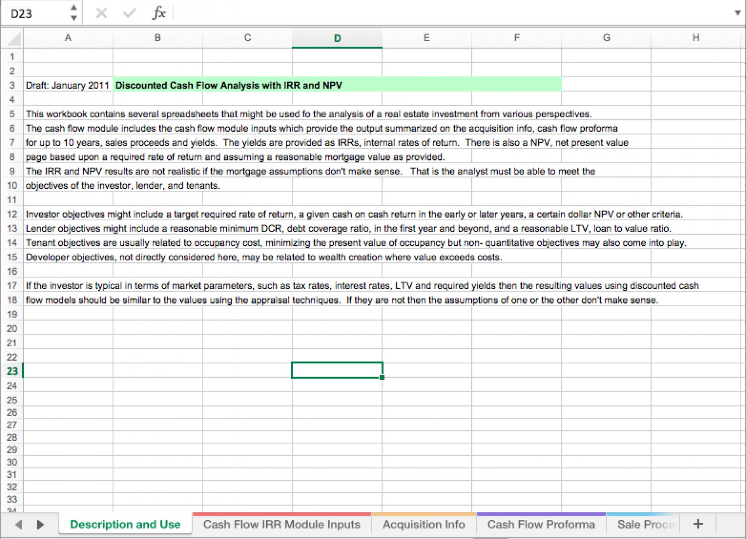Click row 18 text 'flow models should be similar'
746x539 pixels.
342,300
